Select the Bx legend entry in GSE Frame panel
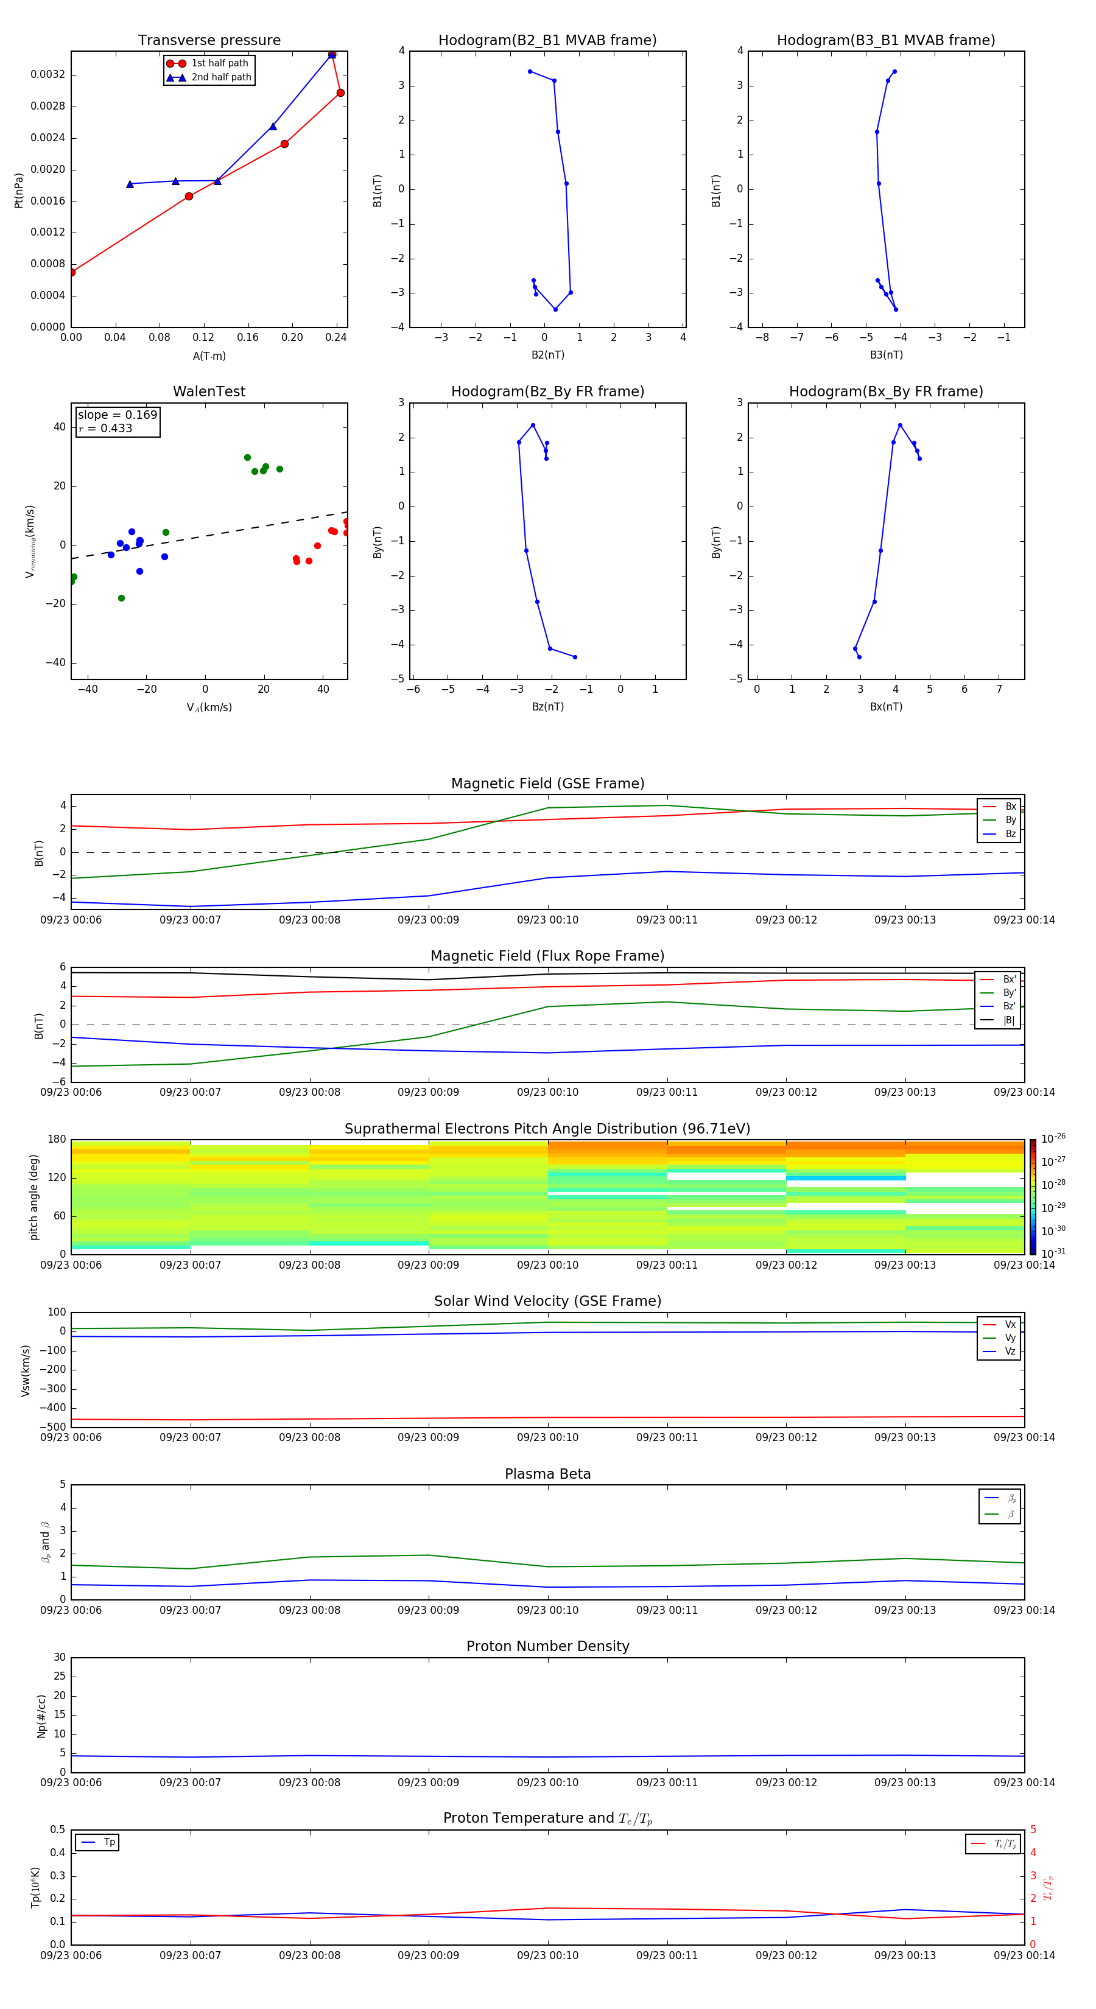The image size is (1096, 2009). tap(999, 807)
